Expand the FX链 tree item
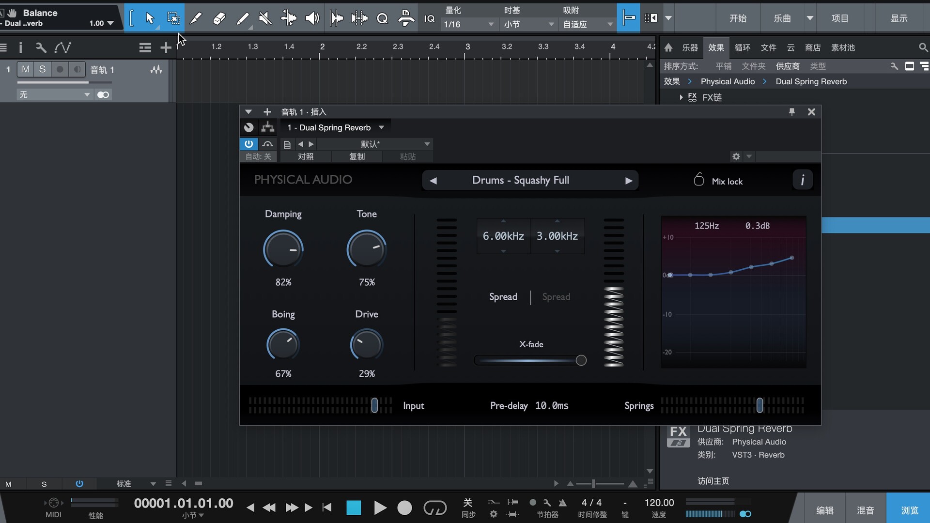Image resolution: width=930 pixels, height=523 pixels. point(682,97)
